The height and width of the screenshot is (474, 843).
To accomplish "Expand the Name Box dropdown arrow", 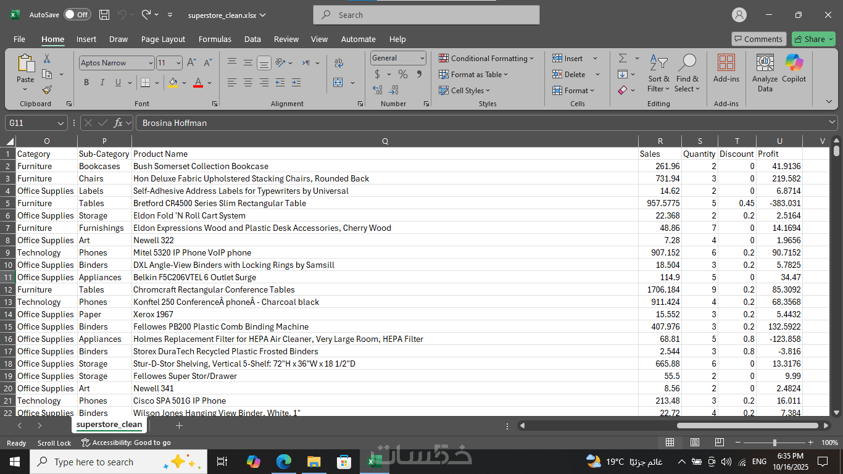I will click(60, 123).
